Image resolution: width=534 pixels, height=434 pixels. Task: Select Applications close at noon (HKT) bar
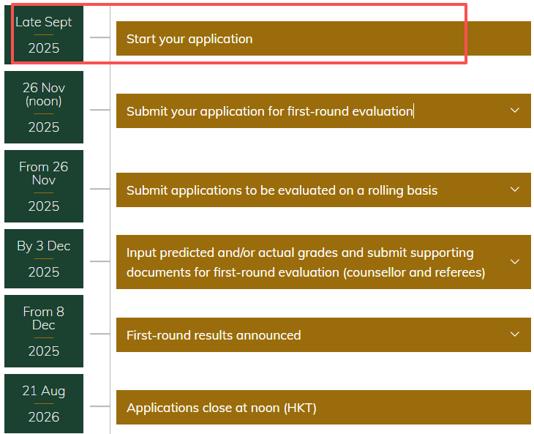tap(323, 407)
